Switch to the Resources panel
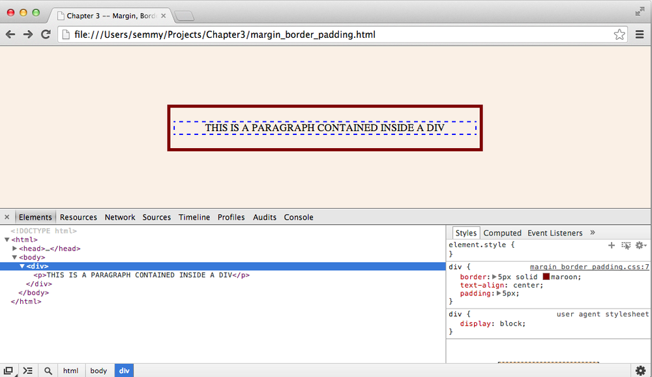The image size is (652, 377). coord(78,217)
